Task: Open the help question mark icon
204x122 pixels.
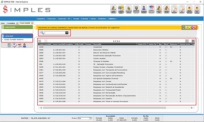Action: click(x=14, y=45)
